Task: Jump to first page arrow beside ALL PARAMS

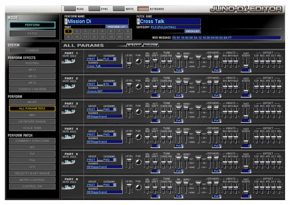Action: coord(131,45)
